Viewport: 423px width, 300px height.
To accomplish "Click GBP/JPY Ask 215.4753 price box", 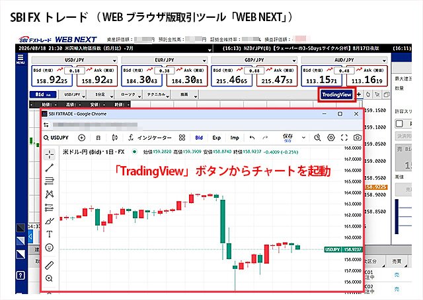I will click(277, 76).
